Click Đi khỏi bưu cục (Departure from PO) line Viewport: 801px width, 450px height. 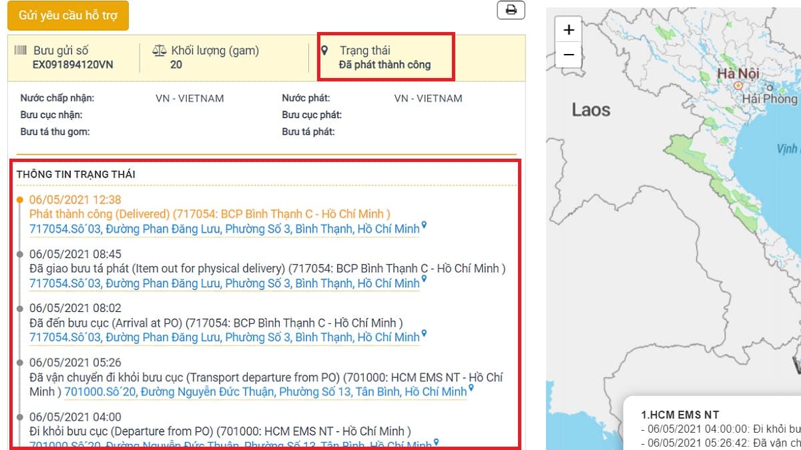(220, 431)
